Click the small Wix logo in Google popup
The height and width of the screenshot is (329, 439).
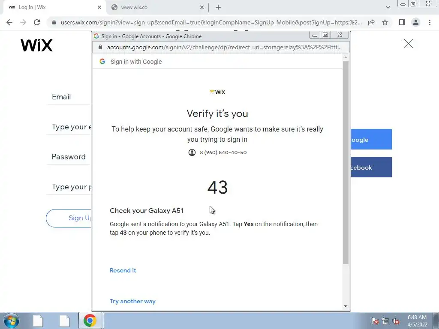click(217, 92)
